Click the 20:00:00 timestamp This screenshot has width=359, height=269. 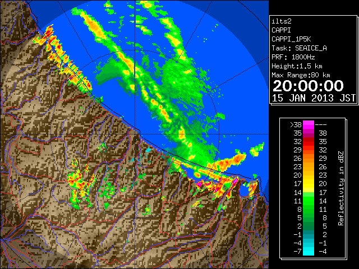click(x=308, y=86)
